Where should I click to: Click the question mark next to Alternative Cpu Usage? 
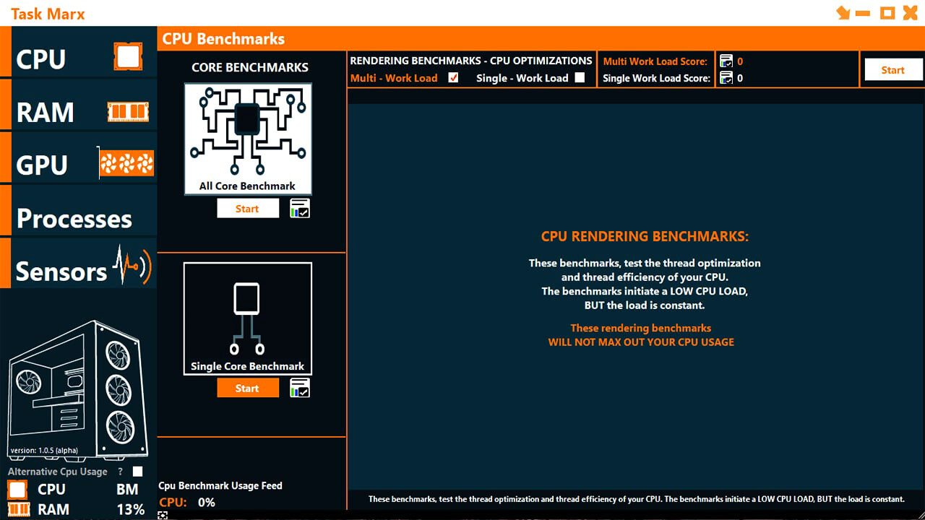click(x=119, y=471)
